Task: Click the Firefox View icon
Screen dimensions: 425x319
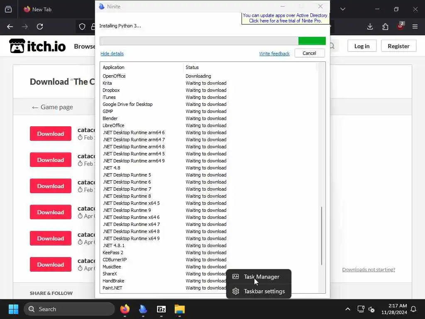Action: tap(8, 9)
